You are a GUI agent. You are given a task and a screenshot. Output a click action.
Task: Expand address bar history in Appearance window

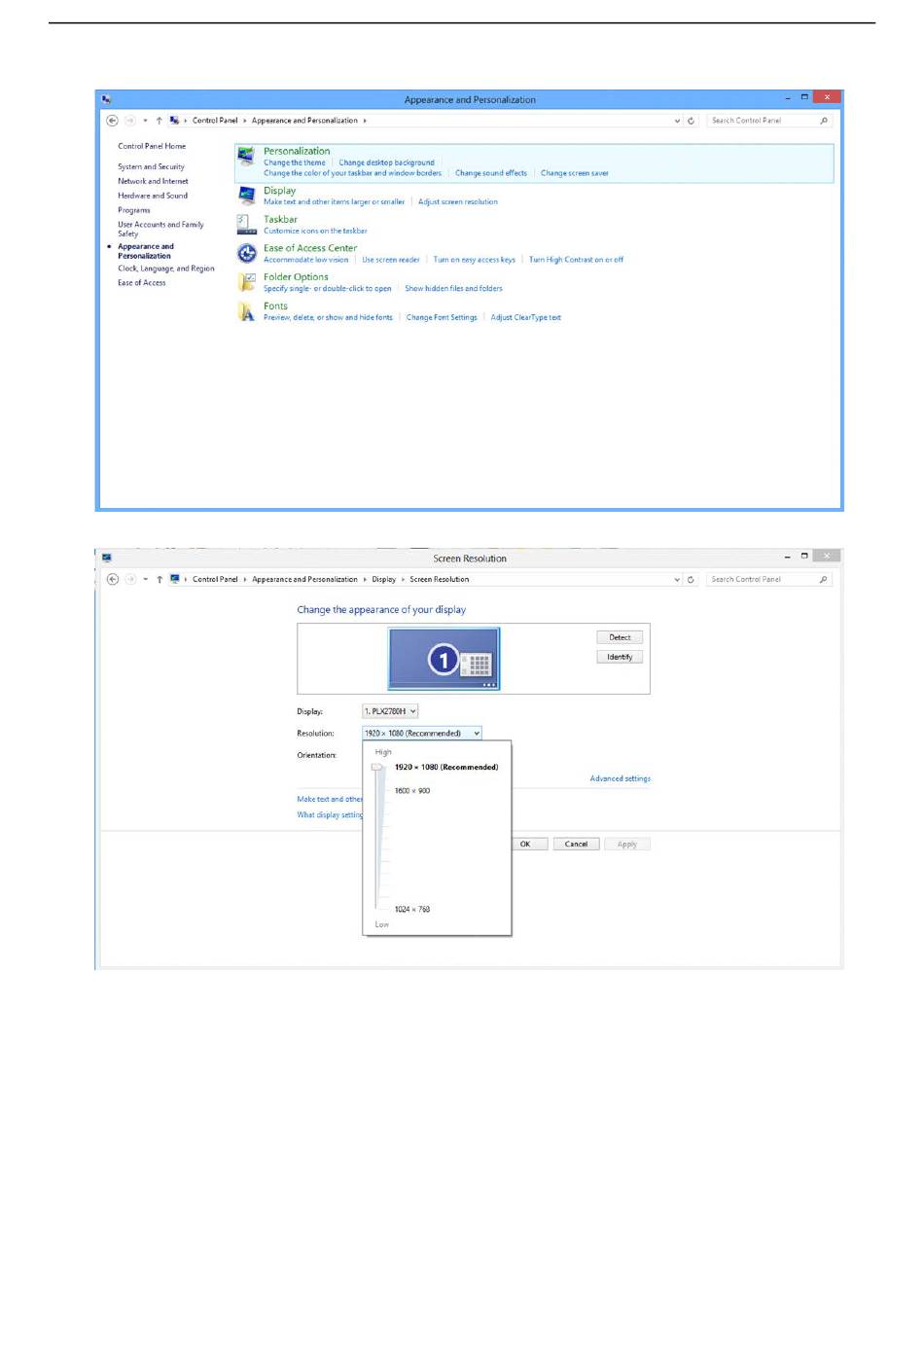point(677,121)
